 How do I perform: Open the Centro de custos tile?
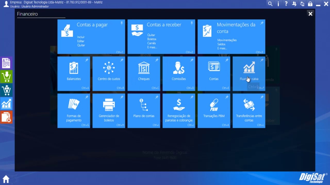(109, 74)
